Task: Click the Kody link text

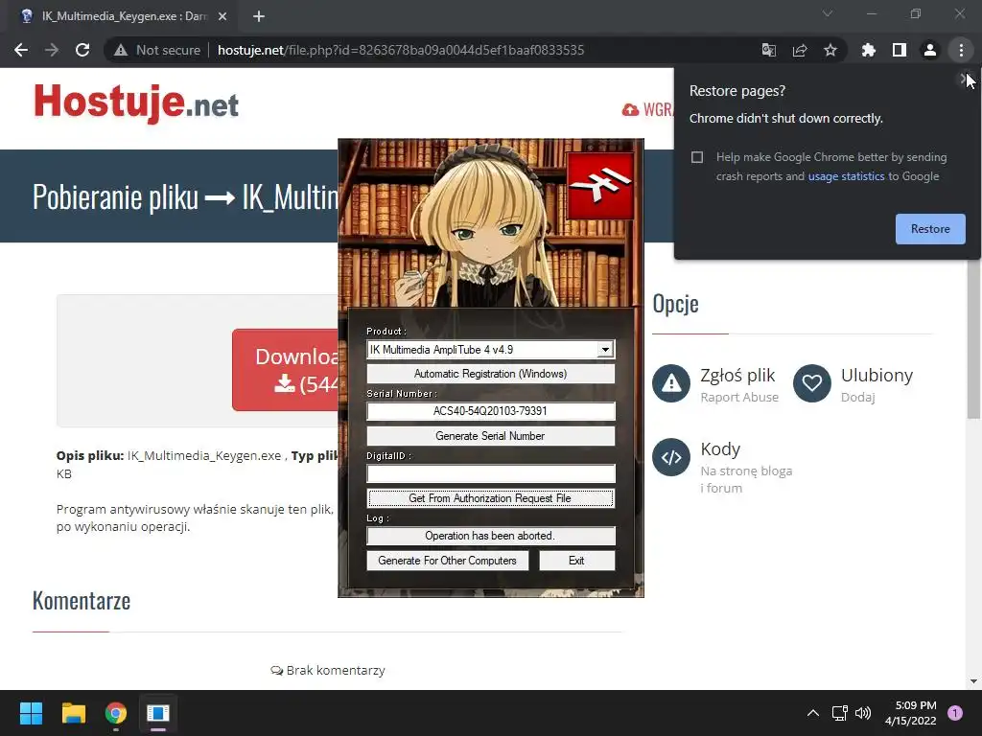Action: pos(720,449)
